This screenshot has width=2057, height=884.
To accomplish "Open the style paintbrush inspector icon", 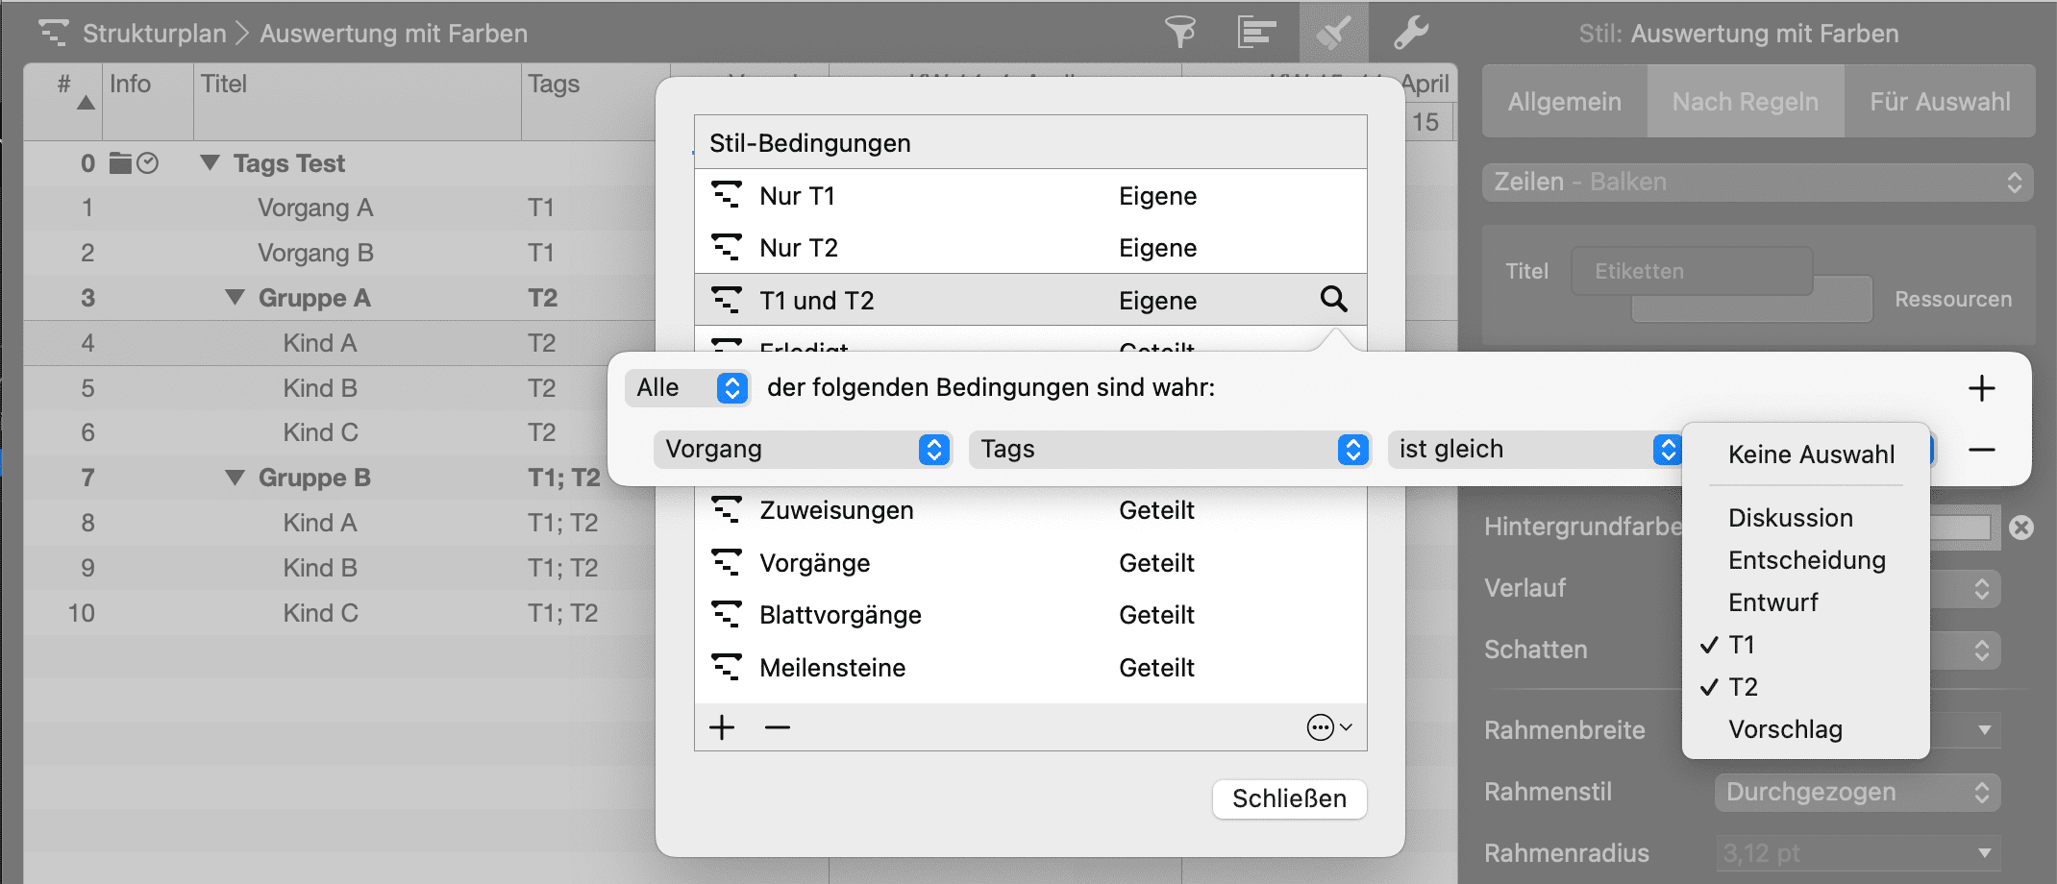I will pos(1334,33).
